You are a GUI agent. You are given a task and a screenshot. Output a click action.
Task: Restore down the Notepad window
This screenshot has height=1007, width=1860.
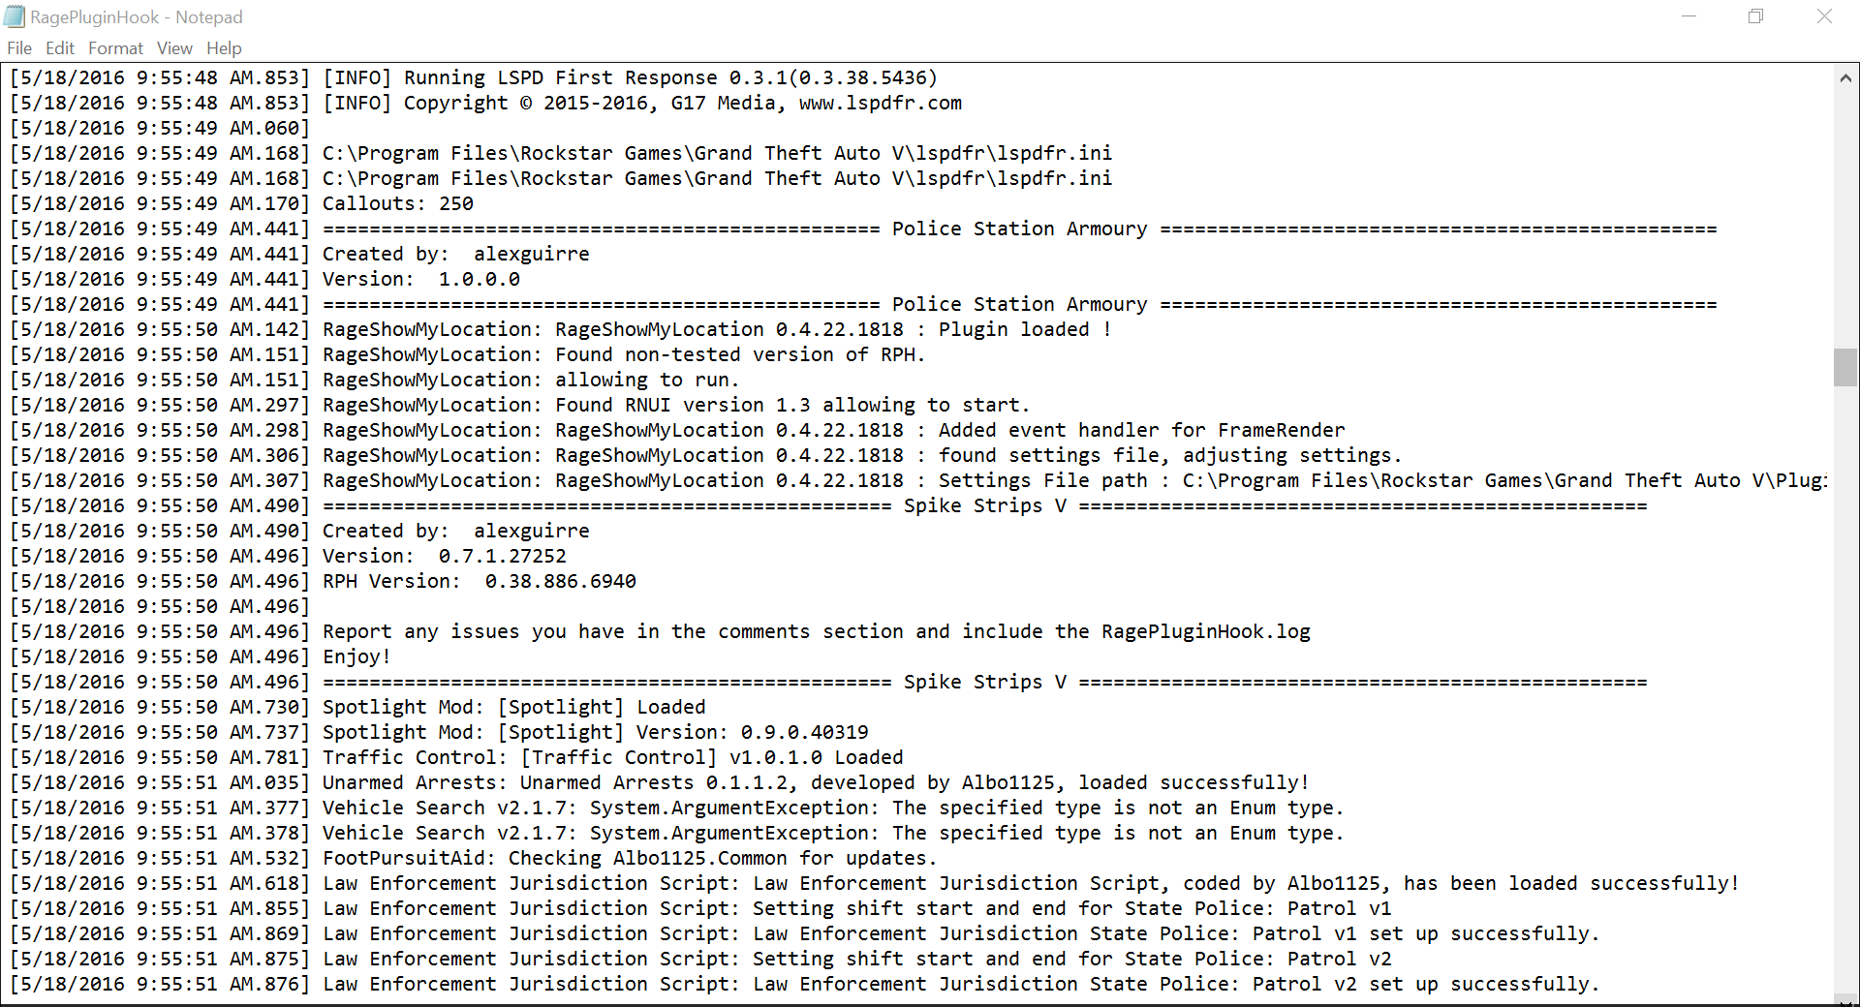(1755, 16)
